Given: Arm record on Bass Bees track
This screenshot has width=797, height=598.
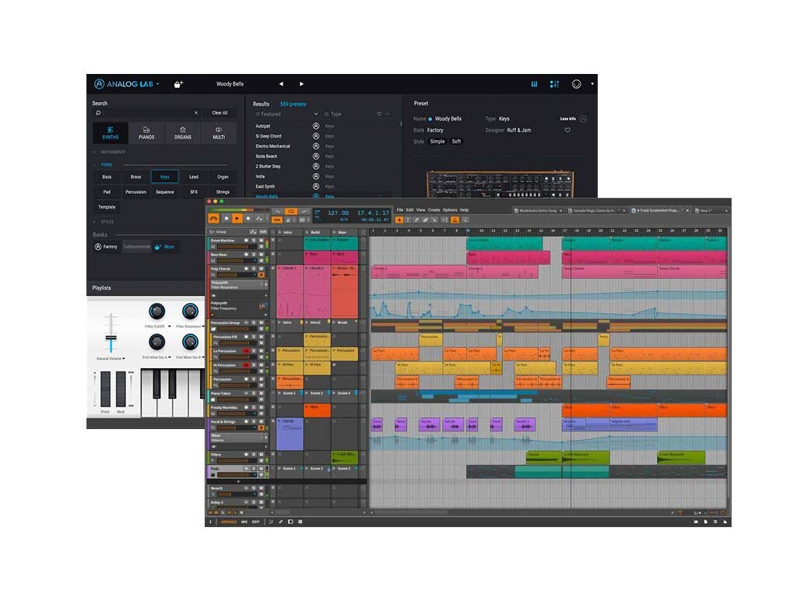Looking at the screenshot, I should pos(247,255).
